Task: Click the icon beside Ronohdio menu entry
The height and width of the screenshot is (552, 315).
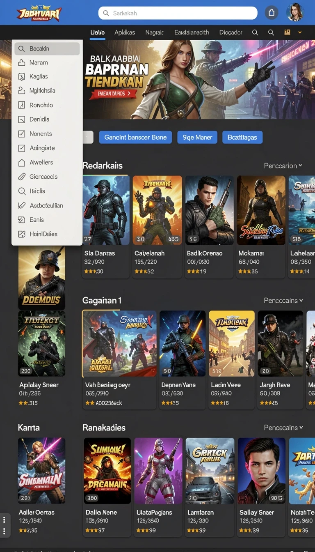Action: 22,105
